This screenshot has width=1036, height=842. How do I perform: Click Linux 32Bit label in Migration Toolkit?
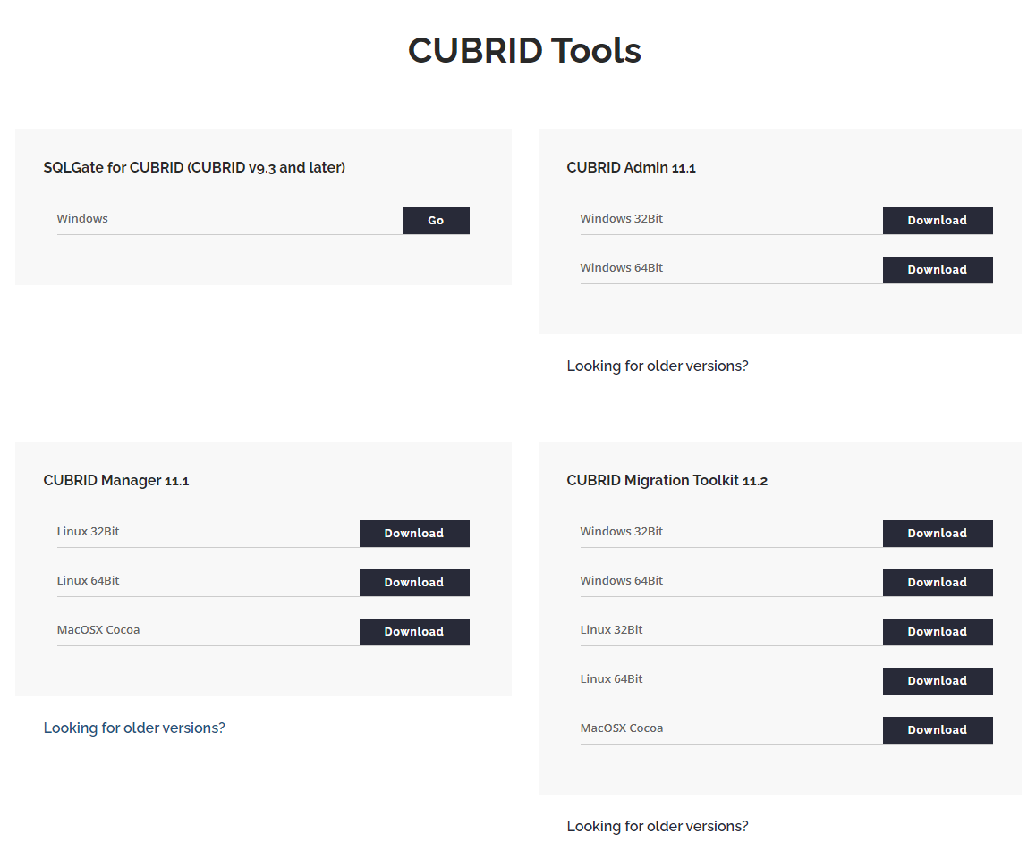(x=611, y=629)
